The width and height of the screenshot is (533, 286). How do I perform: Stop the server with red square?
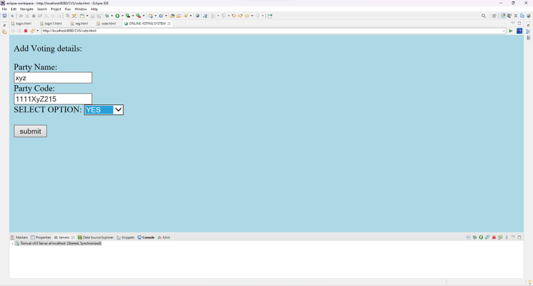click(494, 237)
